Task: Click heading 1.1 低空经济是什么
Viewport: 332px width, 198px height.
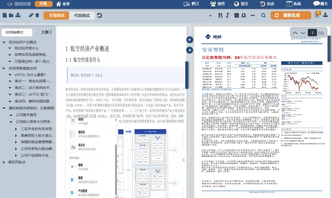Action: pyautogui.click(x=83, y=60)
